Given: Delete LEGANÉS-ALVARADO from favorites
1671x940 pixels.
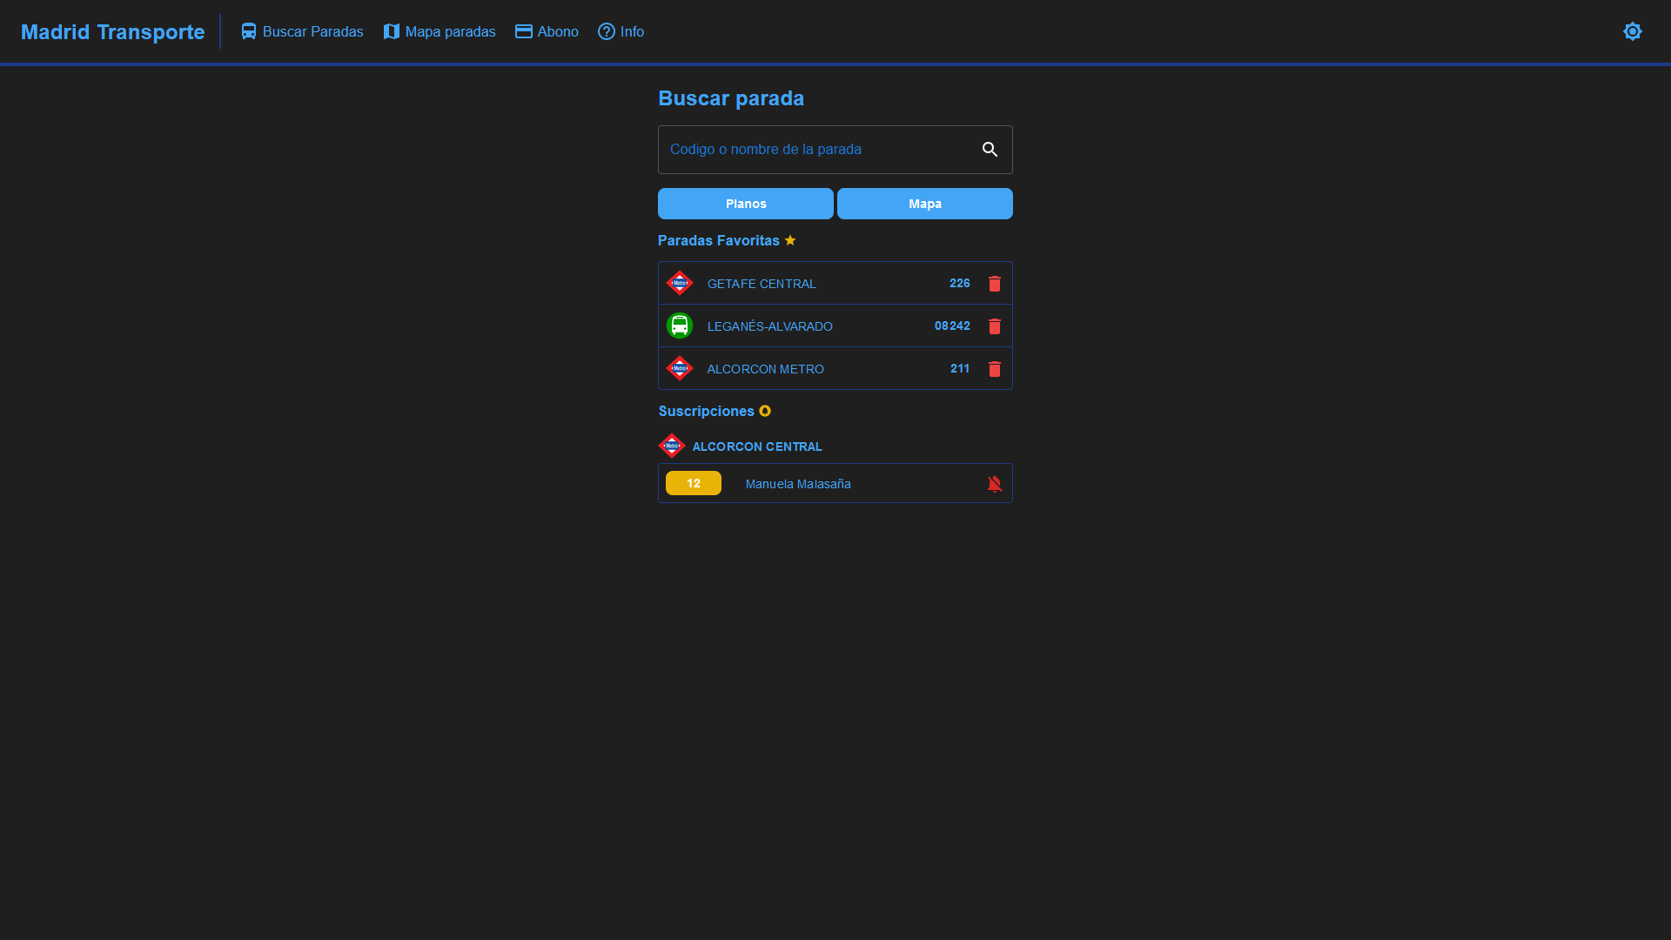Looking at the screenshot, I should tap(994, 326).
